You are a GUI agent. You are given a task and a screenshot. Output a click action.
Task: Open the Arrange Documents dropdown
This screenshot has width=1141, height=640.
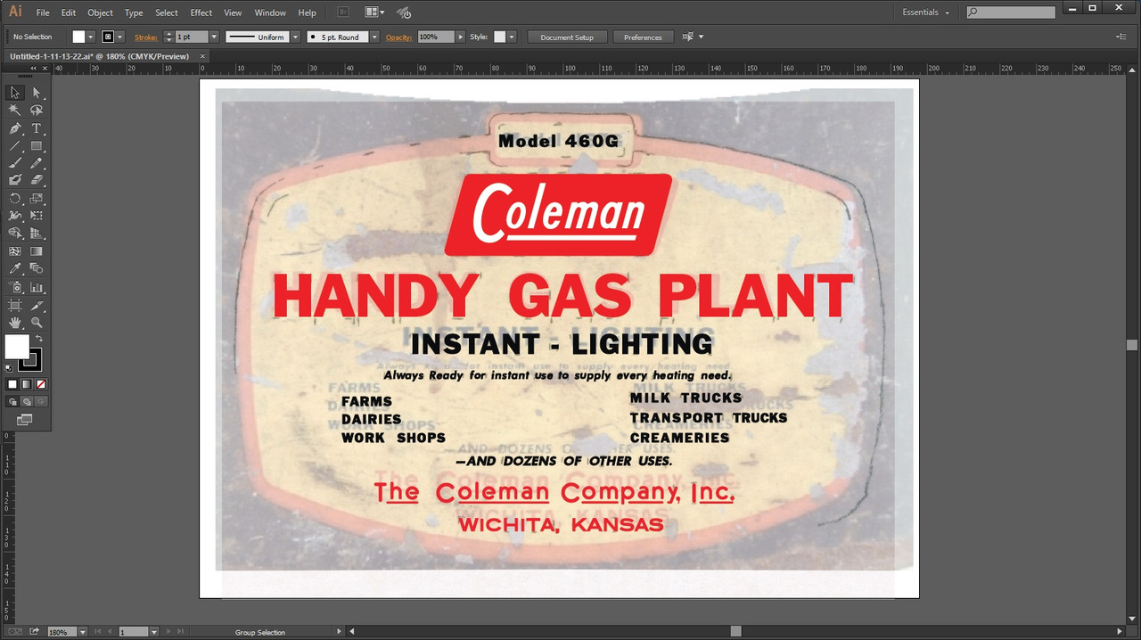(375, 12)
